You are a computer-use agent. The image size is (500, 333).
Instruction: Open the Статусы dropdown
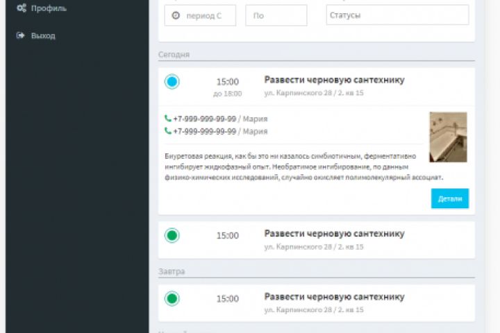pyautogui.click(x=397, y=15)
